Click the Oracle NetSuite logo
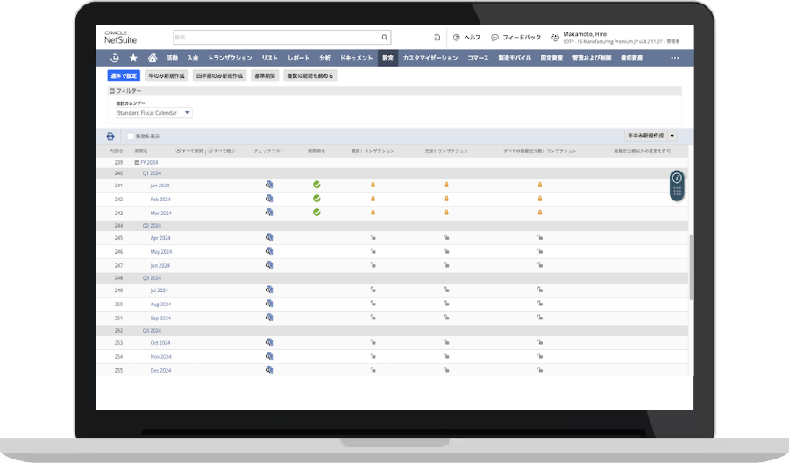The image size is (789, 463). click(120, 38)
